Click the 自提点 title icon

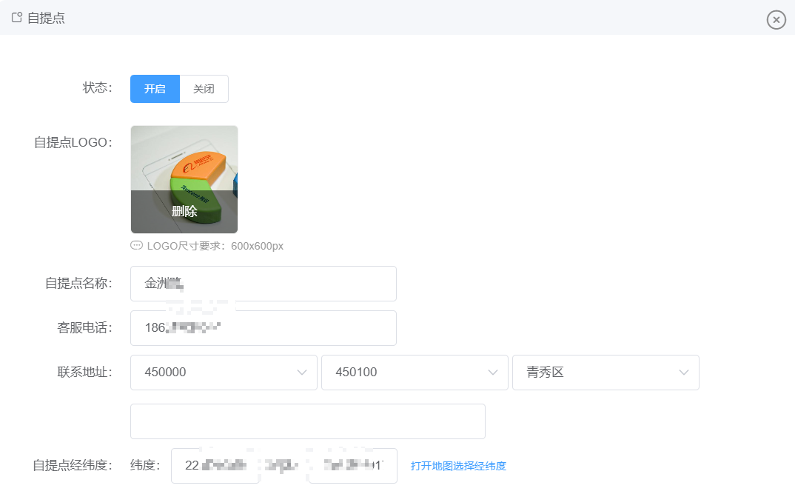pyautogui.click(x=17, y=18)
